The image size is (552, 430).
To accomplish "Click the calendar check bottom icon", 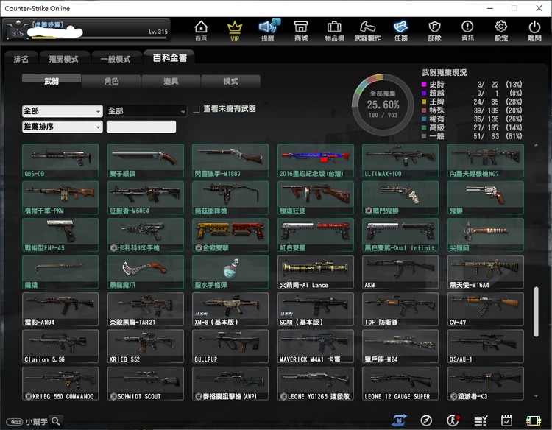I will (506, 420).
